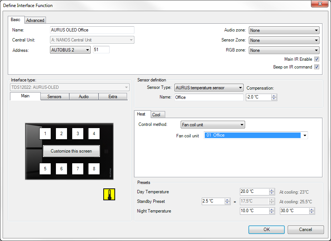Increase Day Temperature with up arrow
The image size is (331, 241).
272,190
